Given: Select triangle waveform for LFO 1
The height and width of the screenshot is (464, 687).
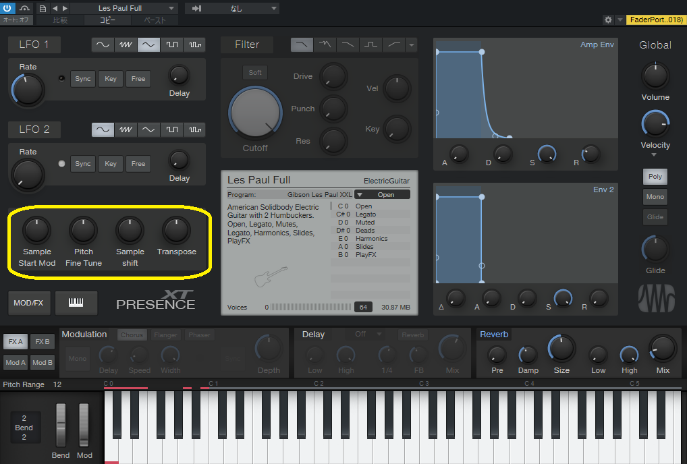Looking at the screenshot, I should point(148,45).
